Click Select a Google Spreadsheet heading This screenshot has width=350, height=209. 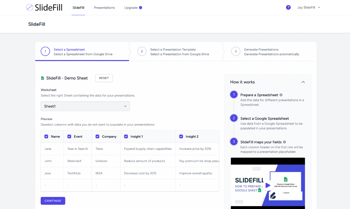click(265, 119)
